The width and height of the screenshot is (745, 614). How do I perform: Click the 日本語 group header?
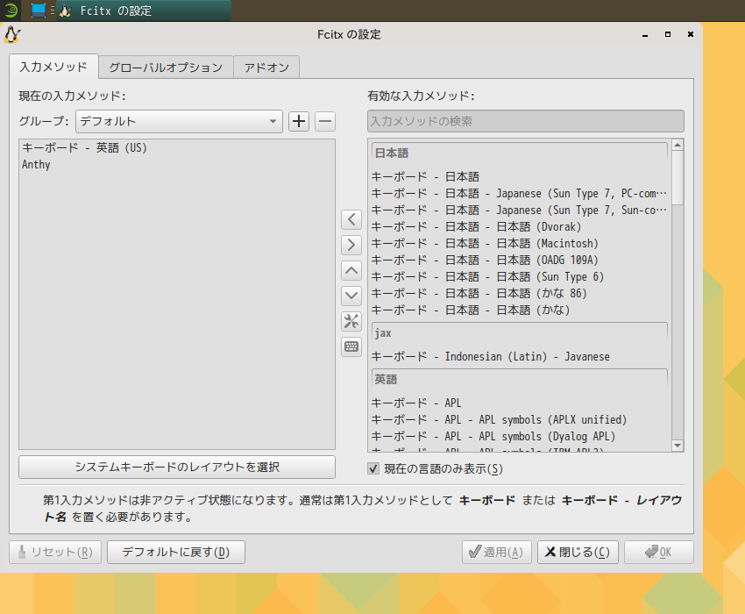pos(520,153)
